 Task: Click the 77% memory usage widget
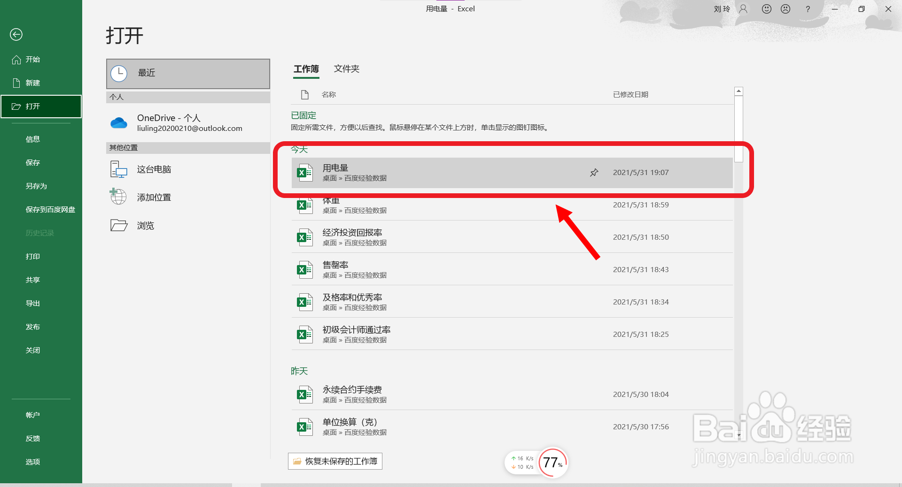pyautogui.click(x=553, y=463)
